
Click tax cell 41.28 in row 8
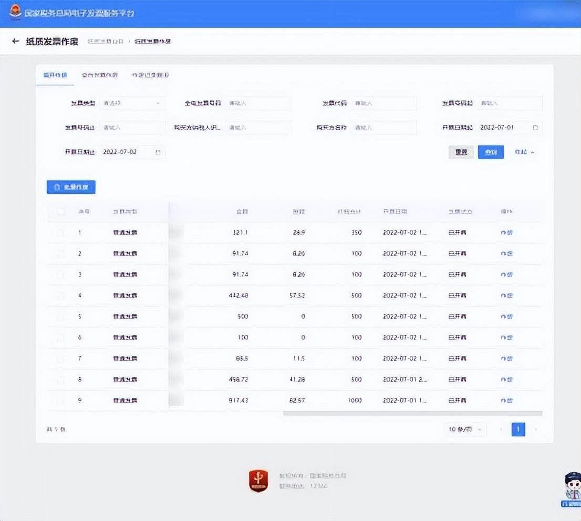pyautogui.click(x=297, y=379)
